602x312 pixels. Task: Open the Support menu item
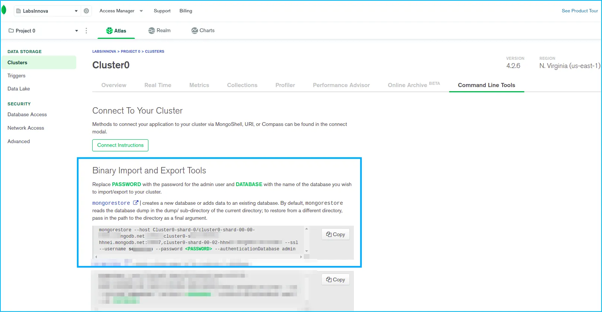(162, 11)
